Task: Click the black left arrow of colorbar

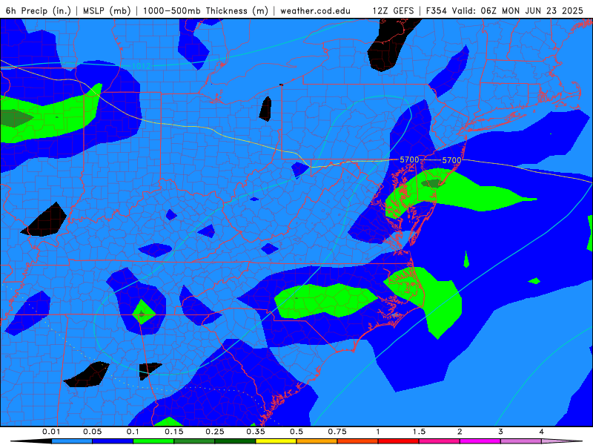Action: 31,441
